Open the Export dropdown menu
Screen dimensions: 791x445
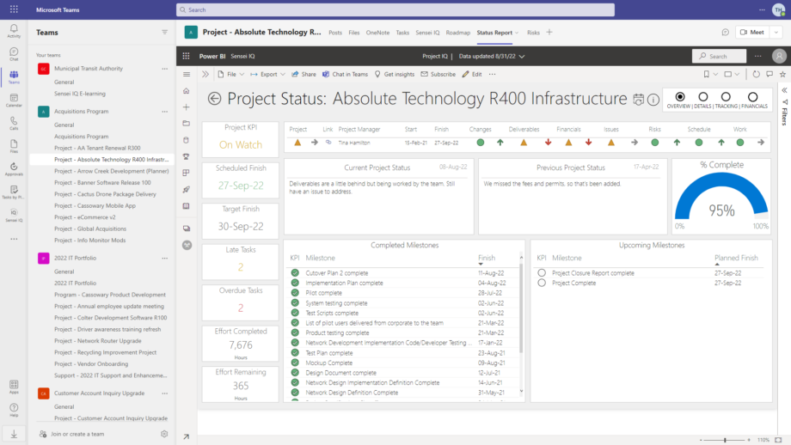coord(268,74)
